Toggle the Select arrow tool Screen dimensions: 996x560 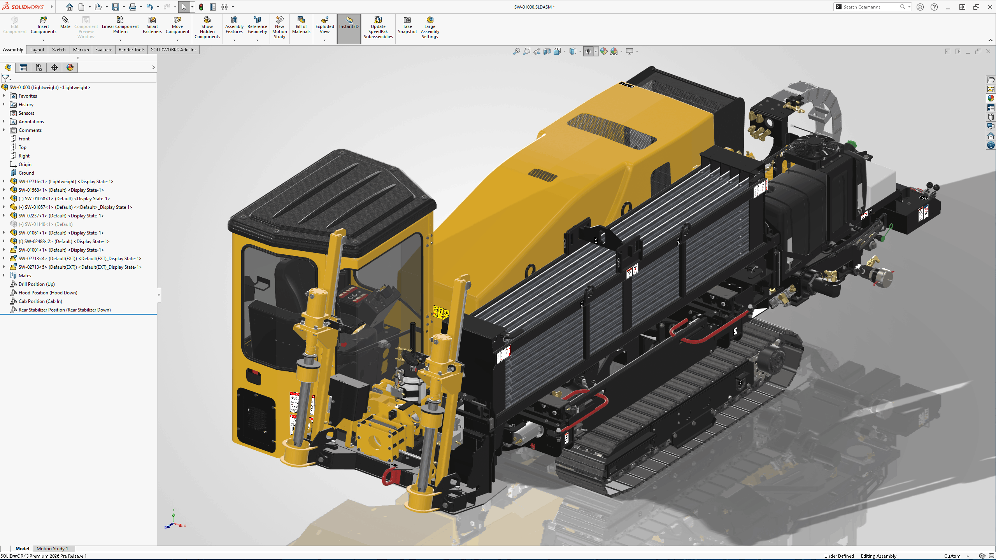click(x=184, y=7)
